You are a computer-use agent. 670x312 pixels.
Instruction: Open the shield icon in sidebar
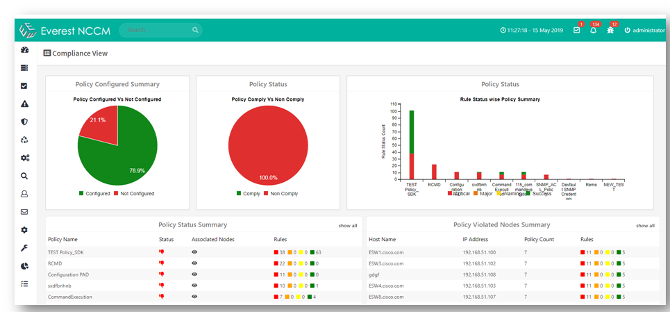pos(24,122)
